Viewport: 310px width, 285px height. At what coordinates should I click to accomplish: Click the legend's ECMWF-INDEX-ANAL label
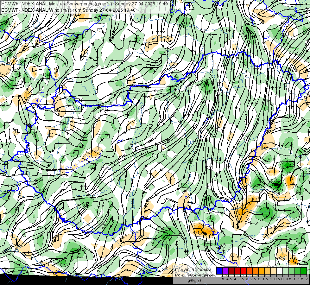pyautogui.click(x=194, y=270)
